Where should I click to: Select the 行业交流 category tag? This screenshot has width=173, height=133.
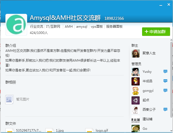pos(37,27)
